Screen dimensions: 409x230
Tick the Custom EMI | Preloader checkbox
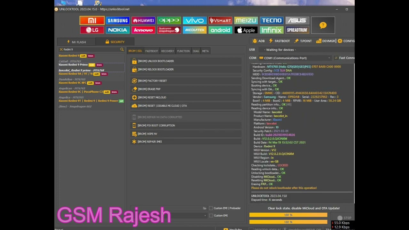pos(211,208)
